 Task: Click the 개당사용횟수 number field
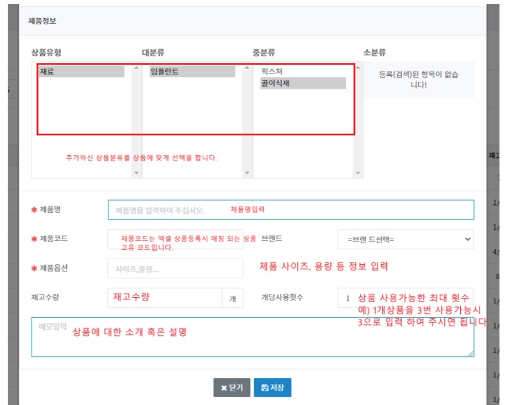(406, 298)
